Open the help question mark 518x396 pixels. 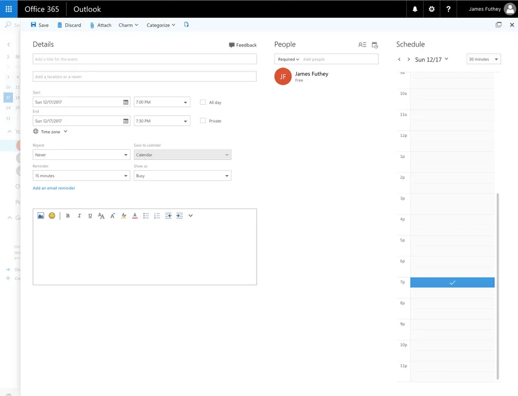(448, 9)
